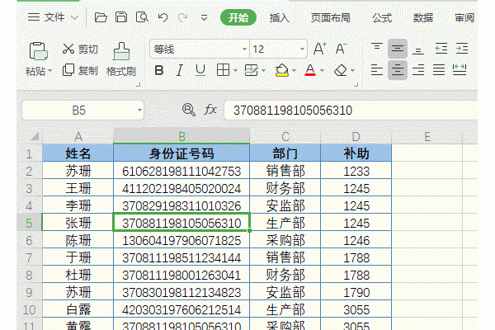Toggle Underline formatting
Viewport: 495px width, 330px height.
click(x=200, y=70)
